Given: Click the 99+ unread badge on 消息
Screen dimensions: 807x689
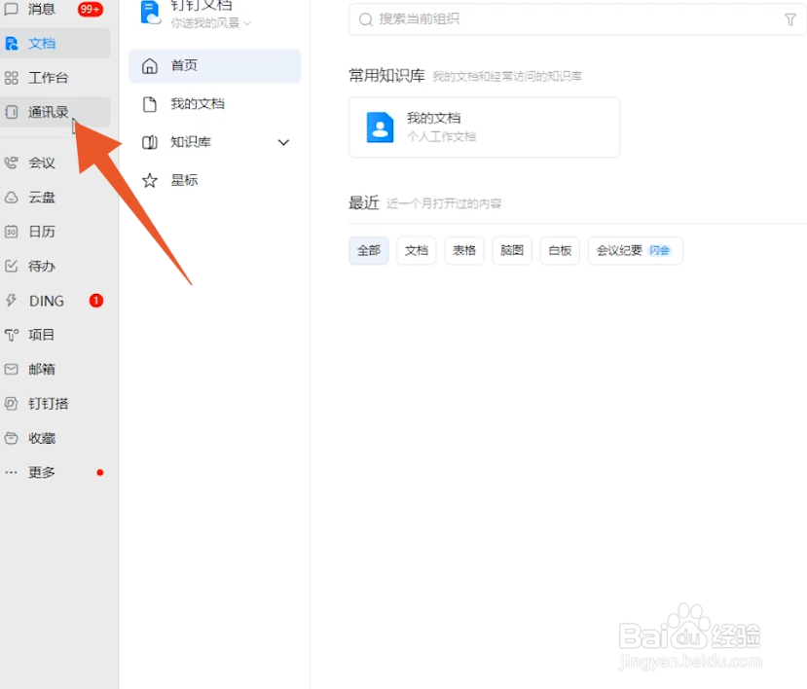Looking at the screenshot, I should pyautogui.click(x=91, y=9).
